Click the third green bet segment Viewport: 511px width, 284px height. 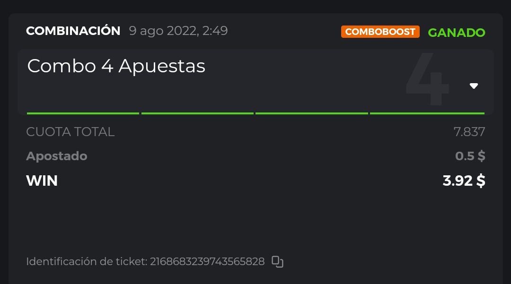coord(311,113)
